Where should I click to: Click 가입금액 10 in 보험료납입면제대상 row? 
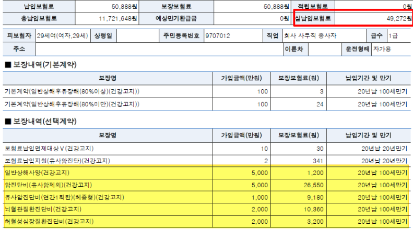pyautogui.click(x=264, y=149)
